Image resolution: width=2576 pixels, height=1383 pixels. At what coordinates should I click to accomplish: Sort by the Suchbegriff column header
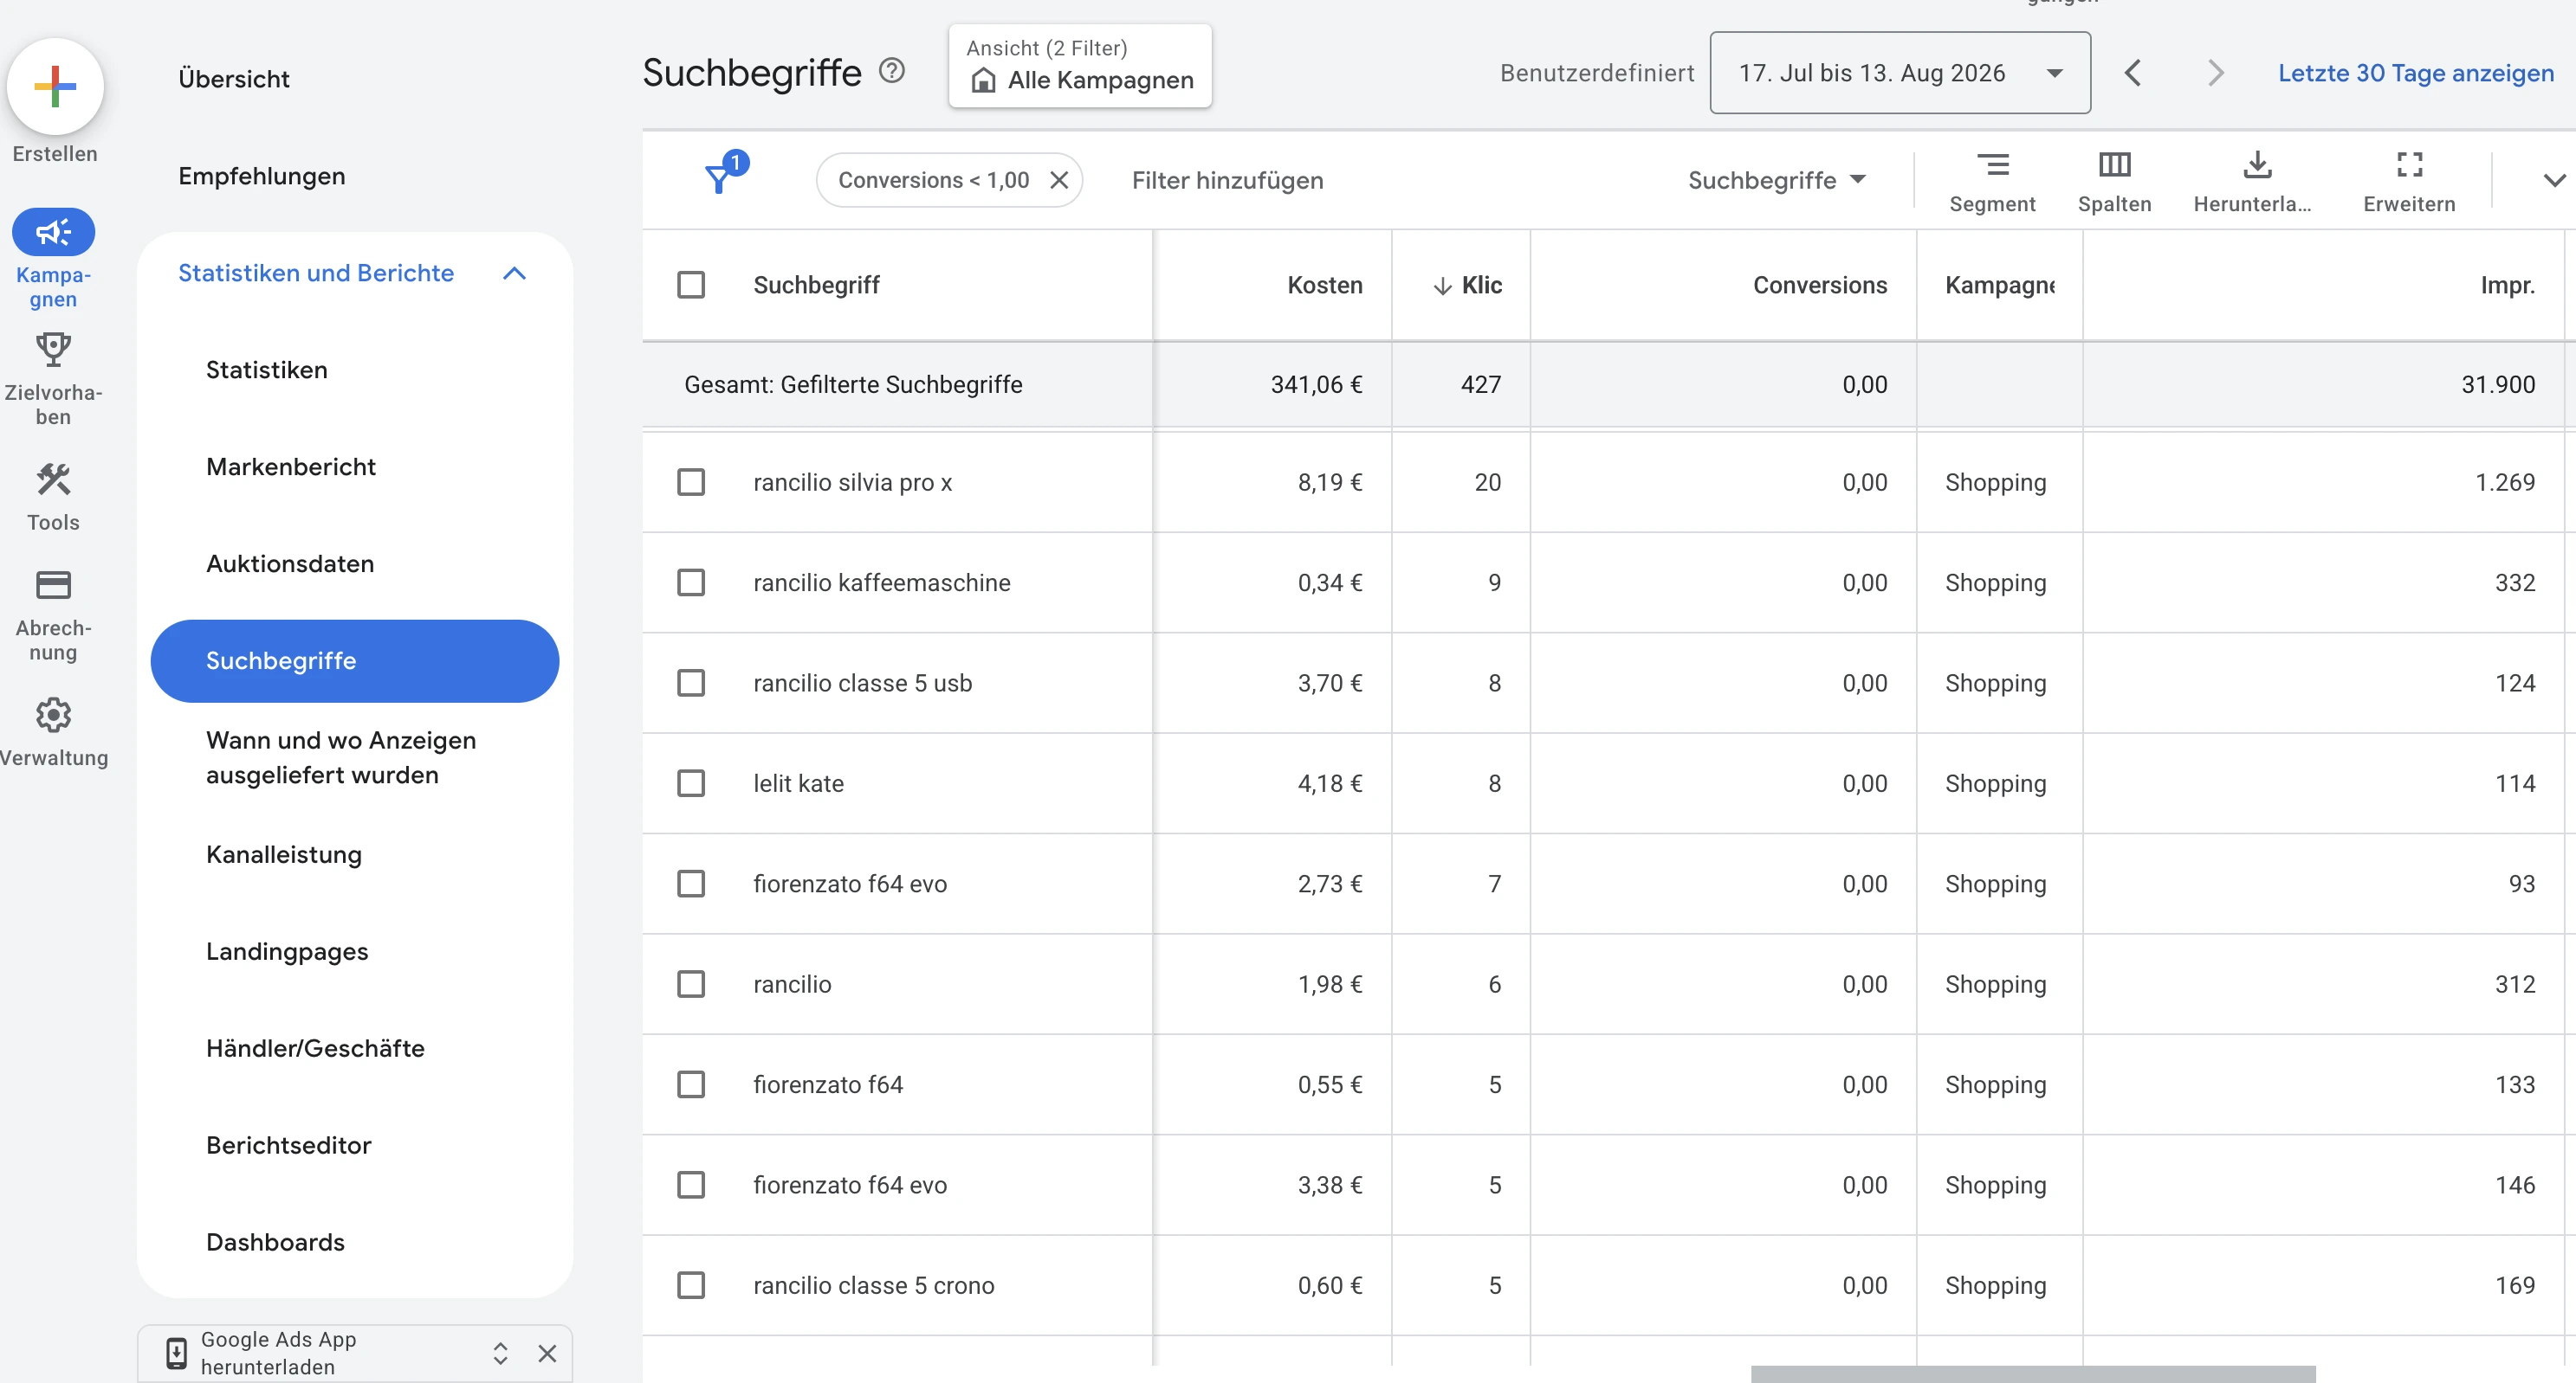coord(816,286)
